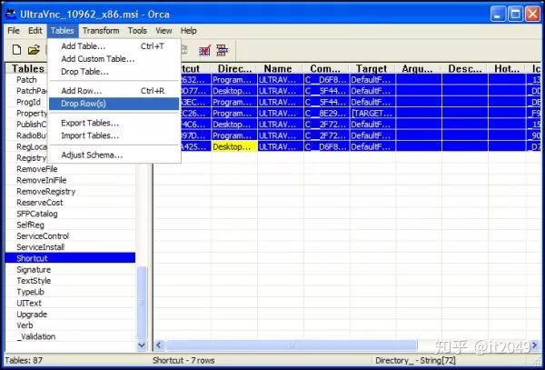Open the Transform menu

pos(100,30)
